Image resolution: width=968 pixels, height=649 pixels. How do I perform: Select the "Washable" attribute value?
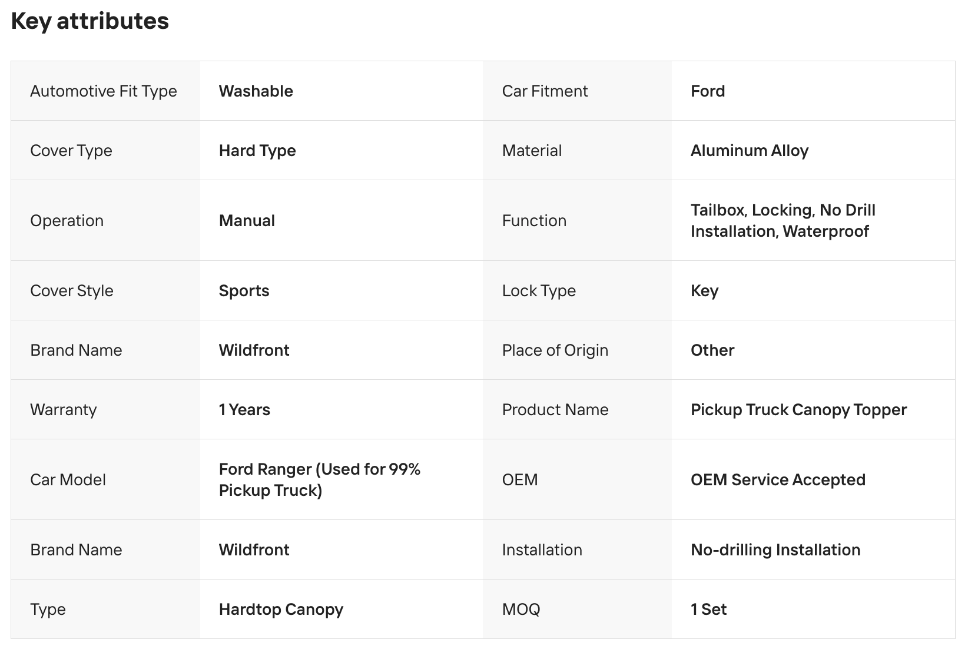pyautogui.click(x=256, y=91)
